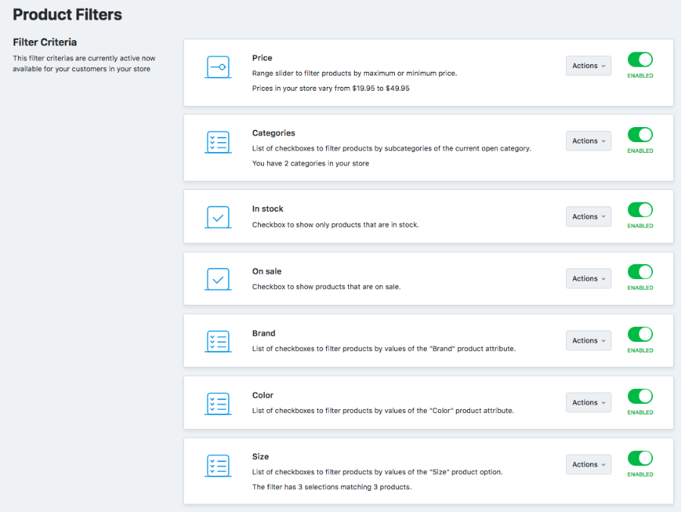This screenshot has width=681, height=512.
Task: Click 'You have 2 categories' text
Action: point(310,163)
